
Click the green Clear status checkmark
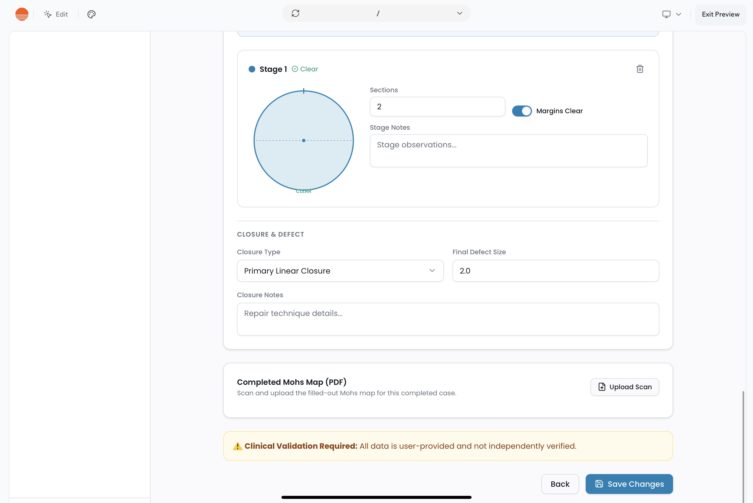click(x=295, y=69)
